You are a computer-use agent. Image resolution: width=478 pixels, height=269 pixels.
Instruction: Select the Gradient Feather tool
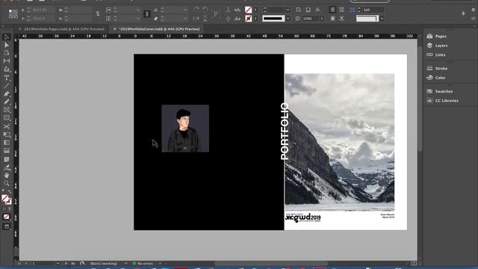tap(7, 151)
